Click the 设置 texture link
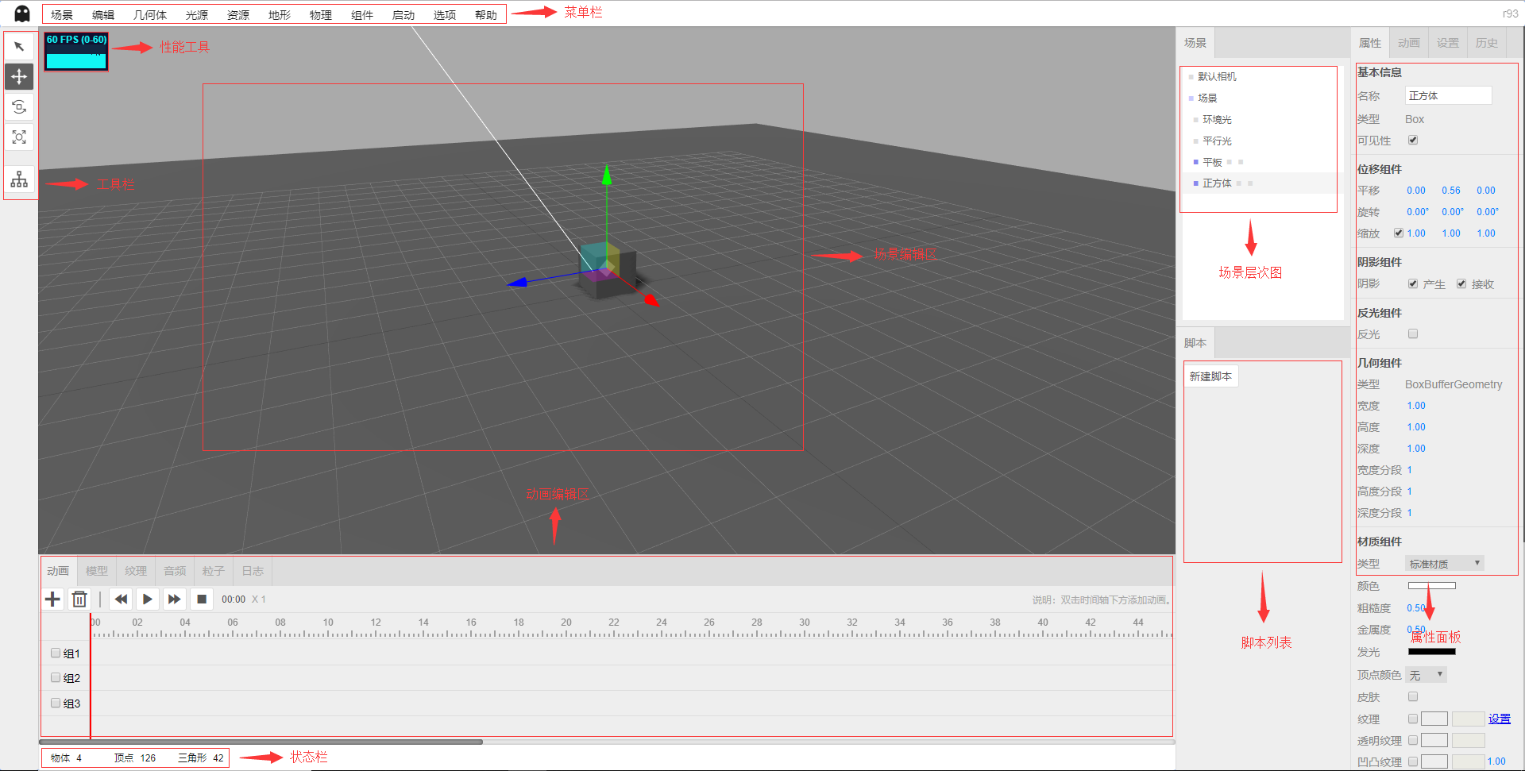This screenshot has width=1525, height=771. 1499,719
